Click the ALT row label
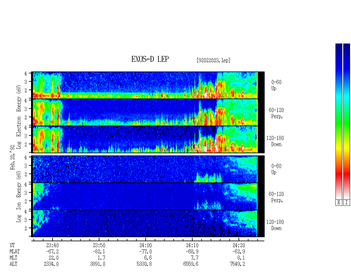Viewport: 351px width, 272px height. pyautogui.click(x=13, y=264)
